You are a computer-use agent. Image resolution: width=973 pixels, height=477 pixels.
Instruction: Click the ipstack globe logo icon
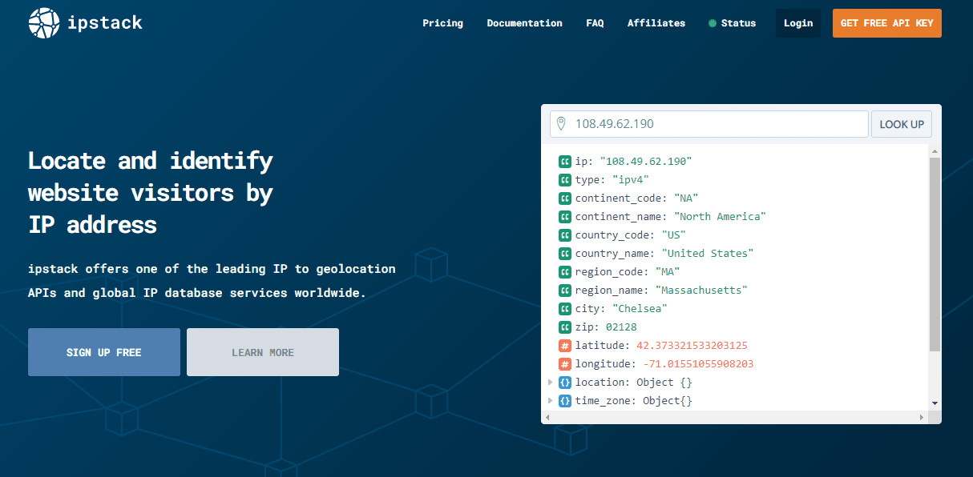coord(44,23)
